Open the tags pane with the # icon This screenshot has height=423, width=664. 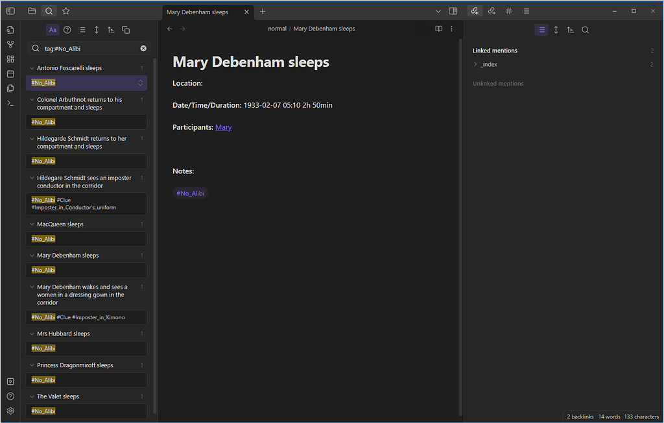click(x=510, y=11)
